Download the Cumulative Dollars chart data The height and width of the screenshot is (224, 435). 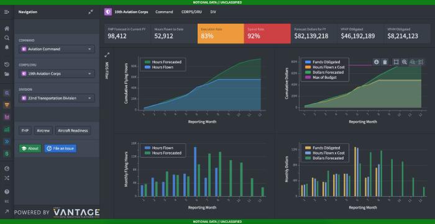click(377, 62)
